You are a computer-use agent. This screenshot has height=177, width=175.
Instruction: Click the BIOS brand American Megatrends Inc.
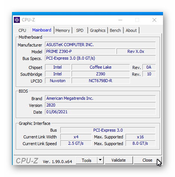coord(100,98)
